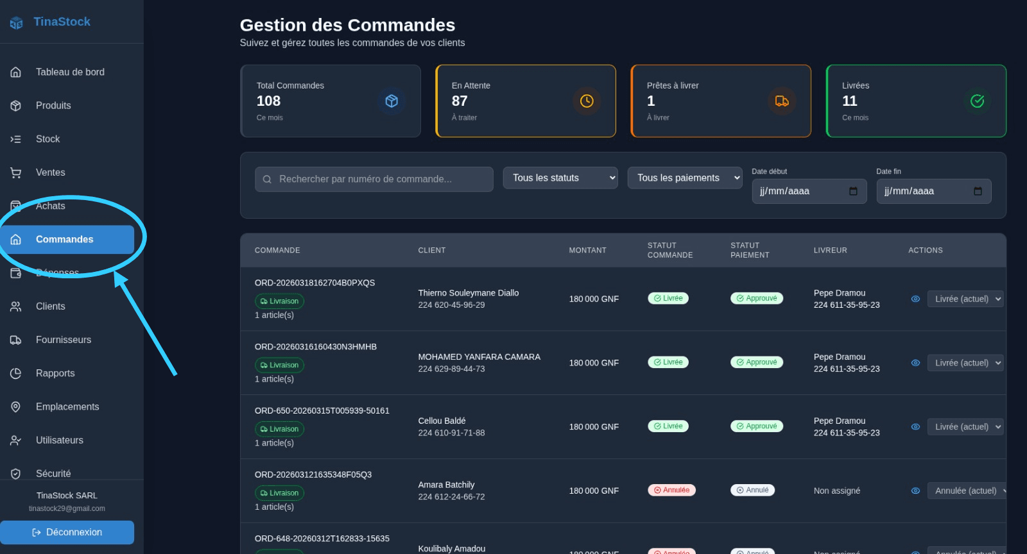This screenshot has width=1027, height=554.
Task: Click Non assigné in Amara Batchily row
Action: pos(837,491)
